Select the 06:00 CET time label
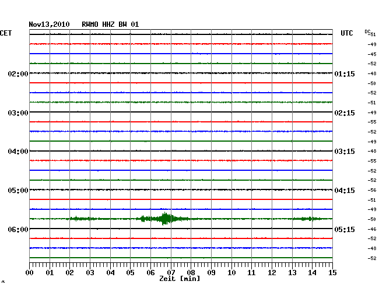Screen dimensions: 379x288 point(18,229)
